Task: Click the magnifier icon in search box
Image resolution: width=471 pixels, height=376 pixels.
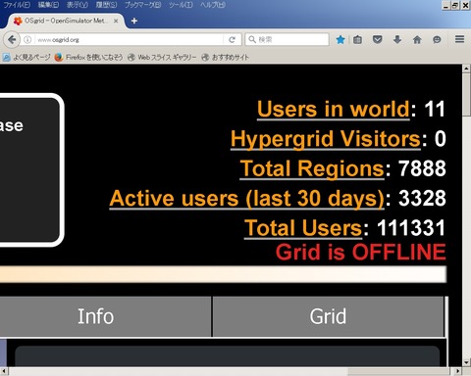Action: (x=252, y=39)
